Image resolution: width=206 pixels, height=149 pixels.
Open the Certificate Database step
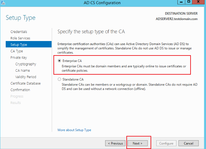point(26,83)
